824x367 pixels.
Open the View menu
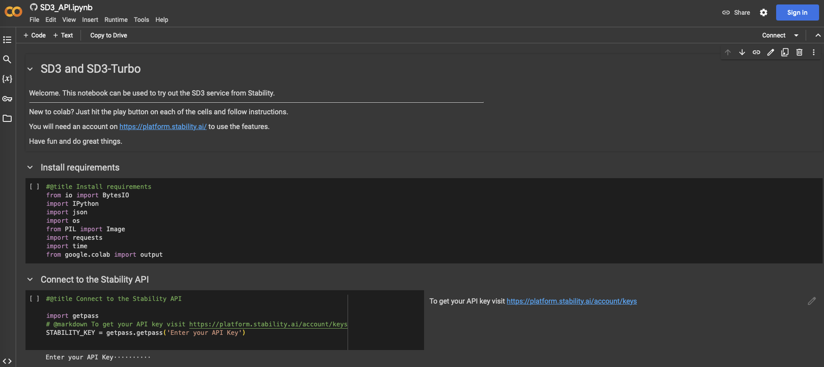pyautogui.click(x=69, y=20)
